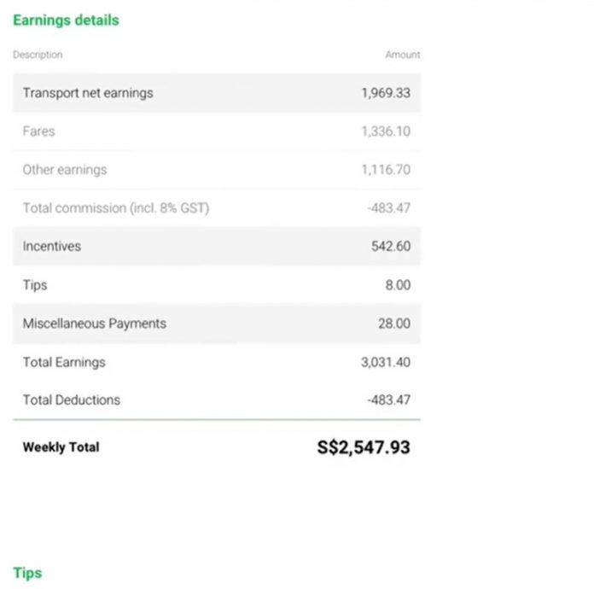Click the 1,336.10 fares amount
The width and height of the screenshot is (594, 589).
[x=386, y=131]
